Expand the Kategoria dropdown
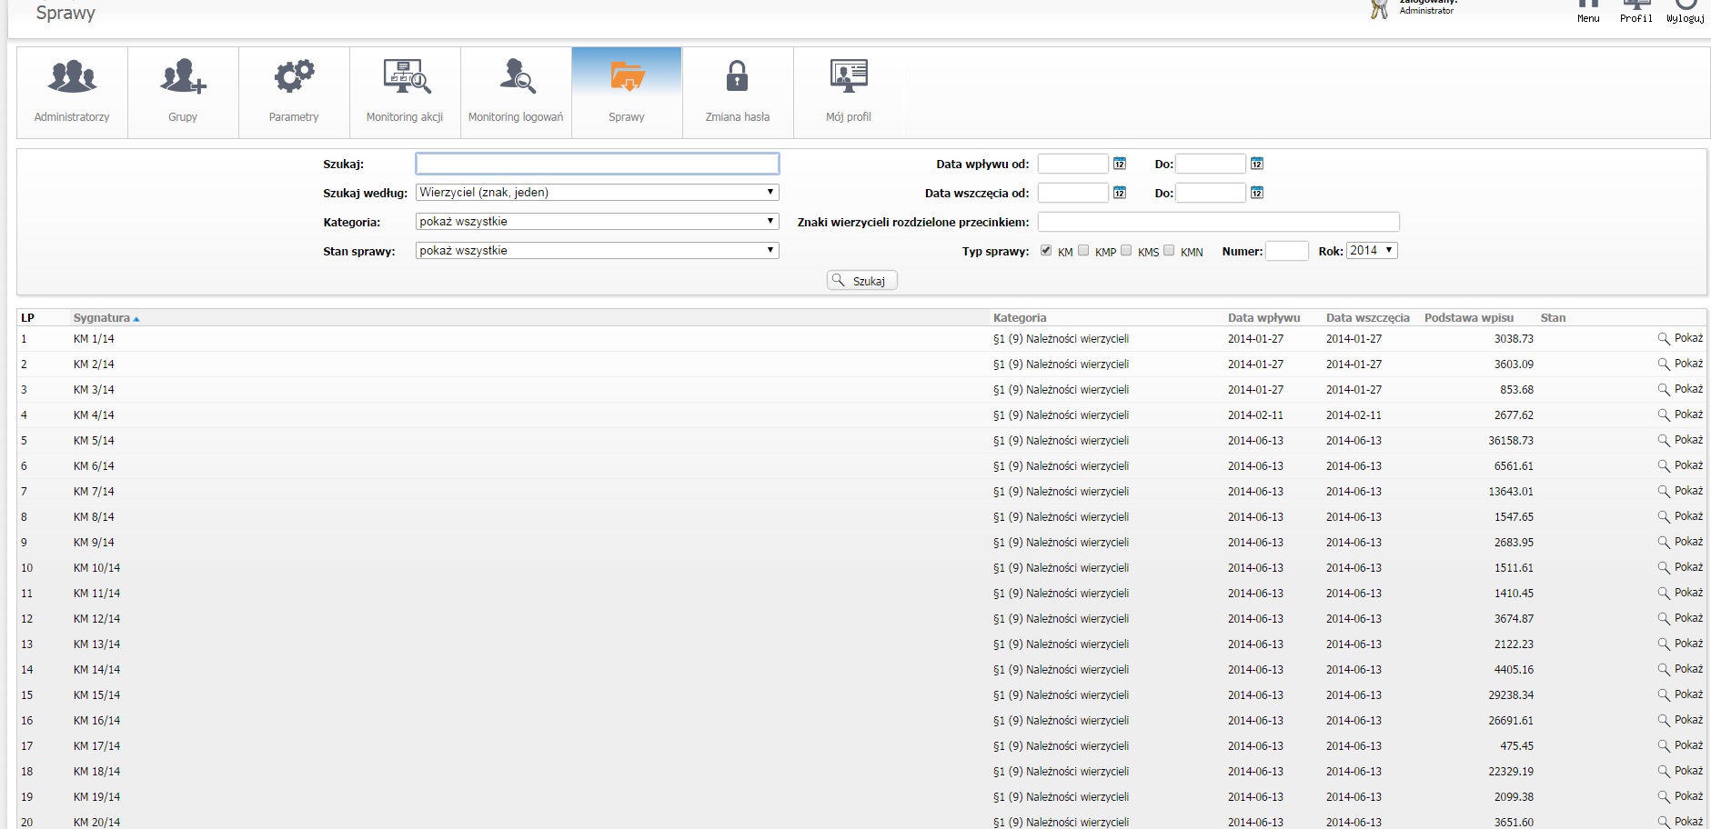 pos(597,222)
